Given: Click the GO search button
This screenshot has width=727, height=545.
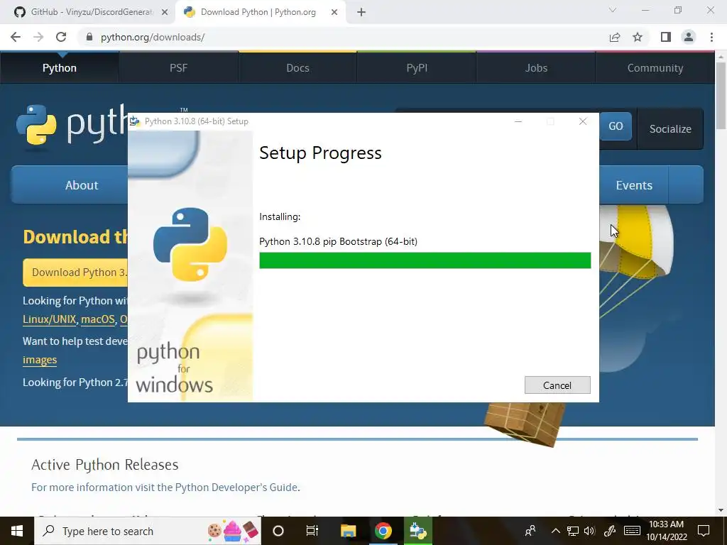Looking at the screenshot, I should pyautogui.click(x=616, y=126).
